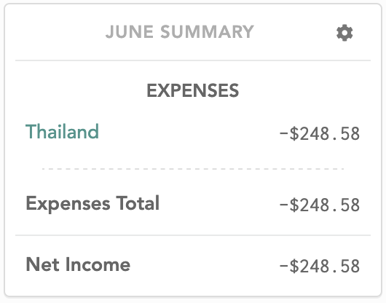Click the word Expenses in Expenses Total

click(x=68, y=204)
